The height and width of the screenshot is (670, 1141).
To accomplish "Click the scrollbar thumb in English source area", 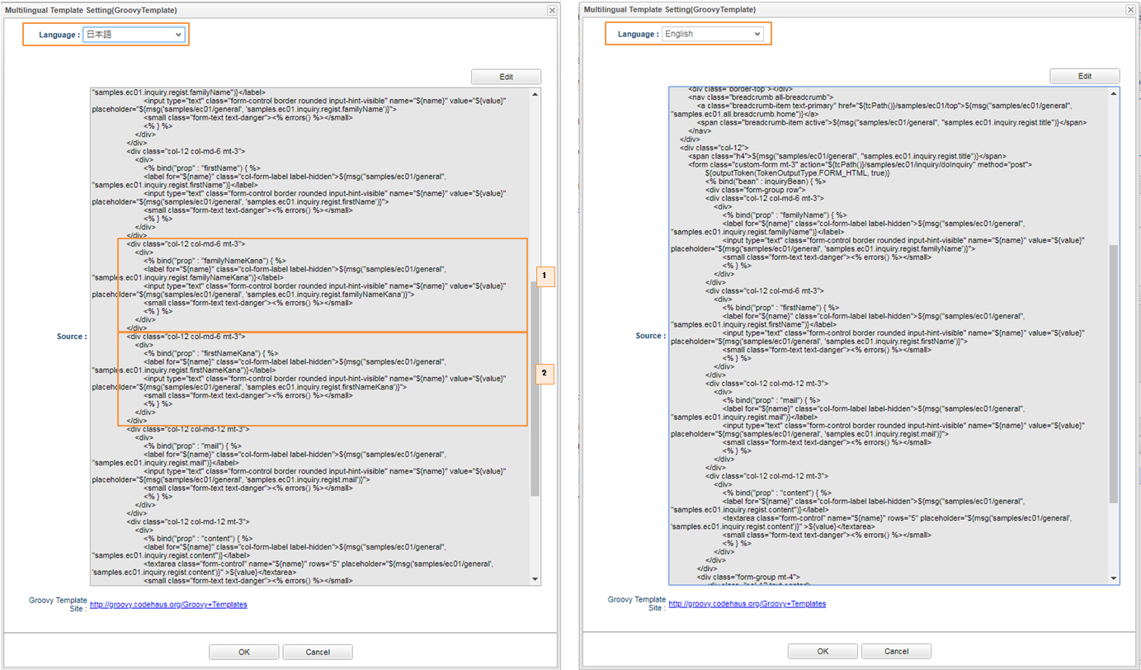I will pyautogui.click(x=1114, y=374).
